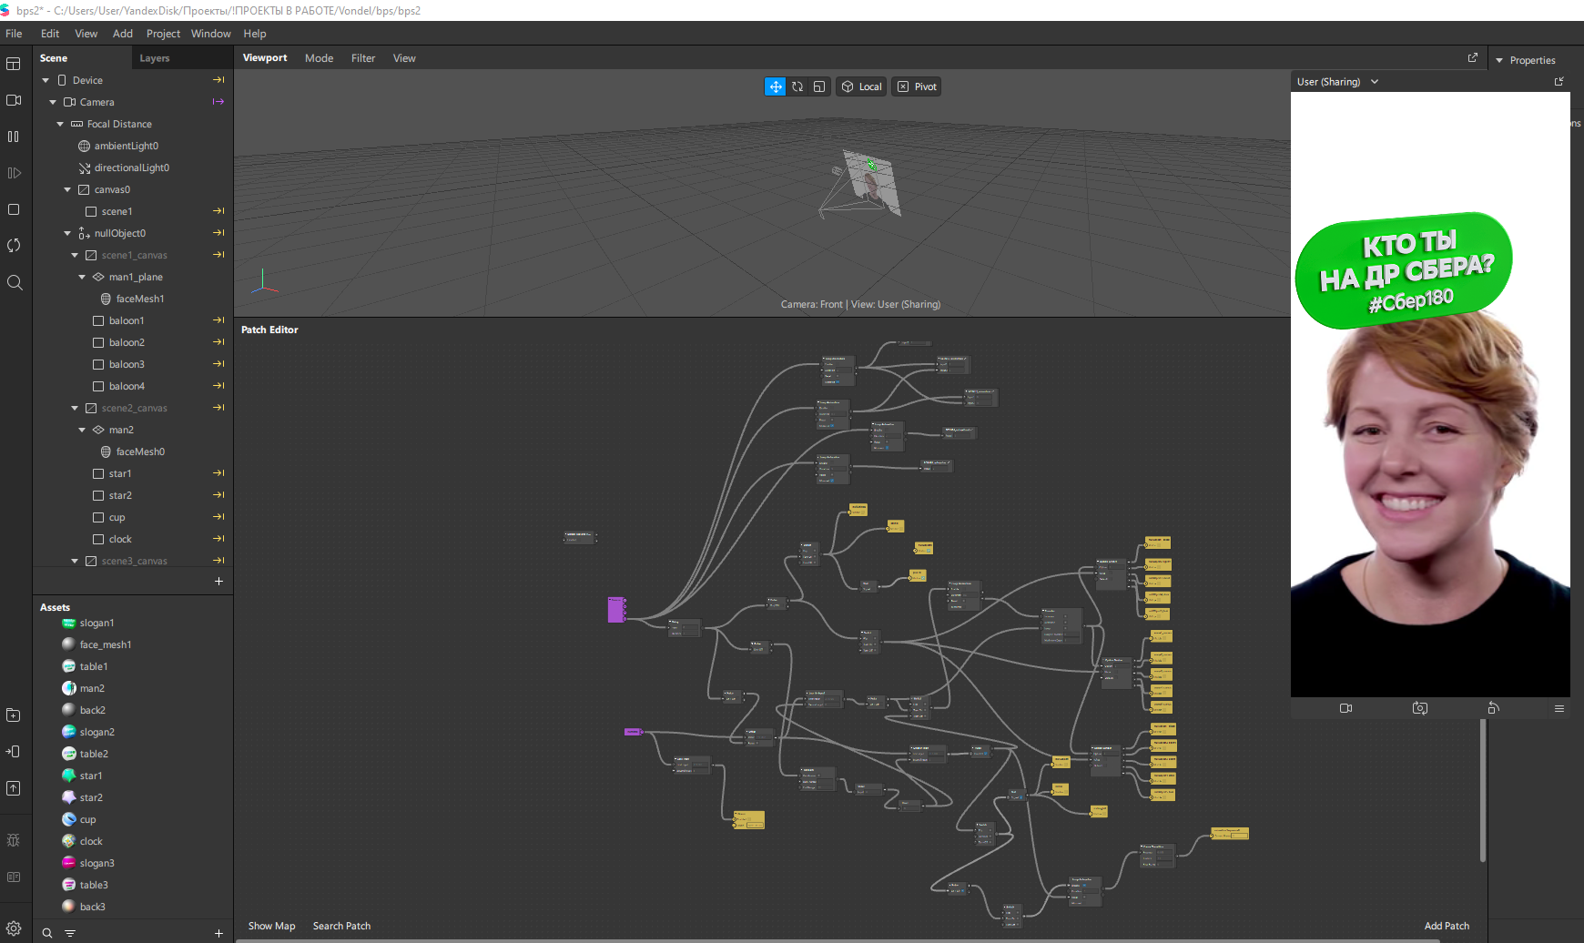The image size is (1584, 943).
Task: Click Show Map in Patch Editor
Action: point(271,926)
